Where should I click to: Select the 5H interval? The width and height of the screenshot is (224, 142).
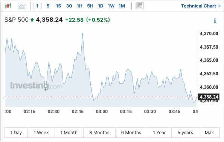(x=90, y=6)
